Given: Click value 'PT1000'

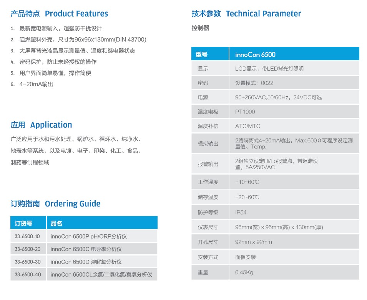Looking at the screenshot, I should [x=245, y=112].
